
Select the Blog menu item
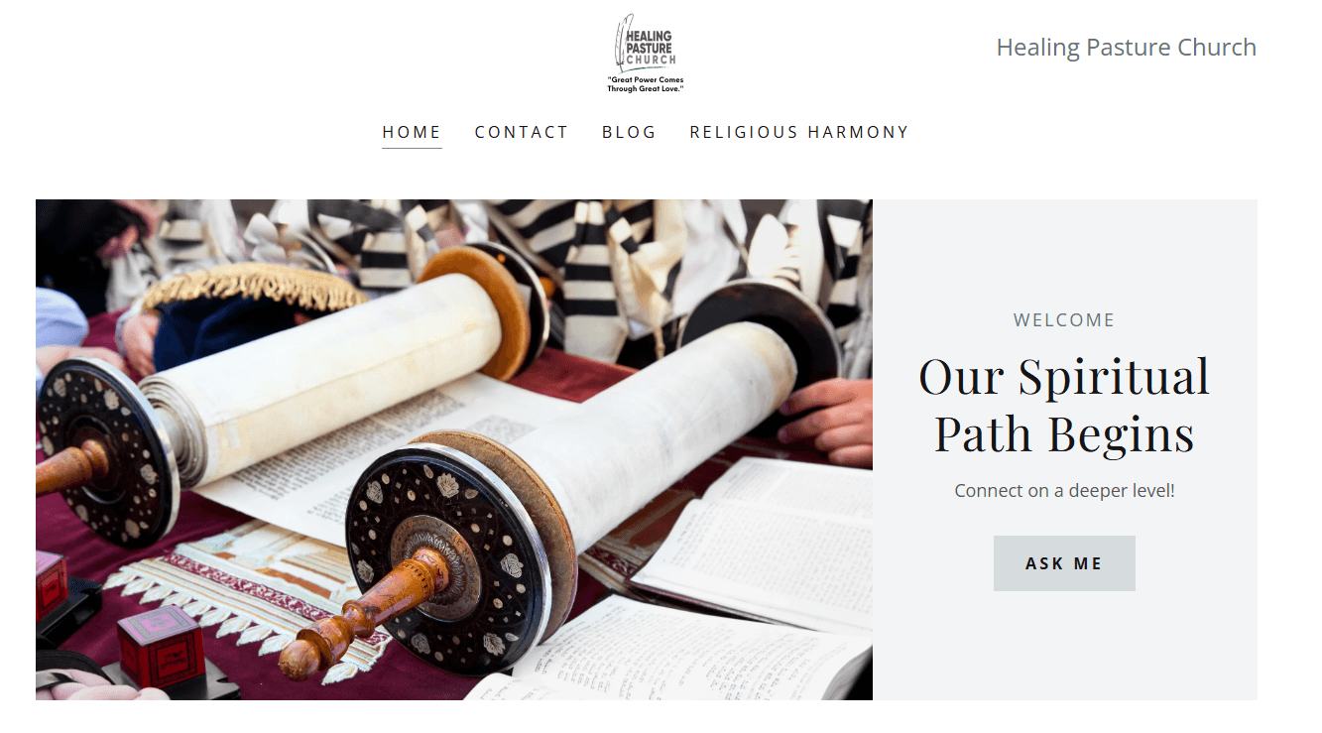coord(629,132)
